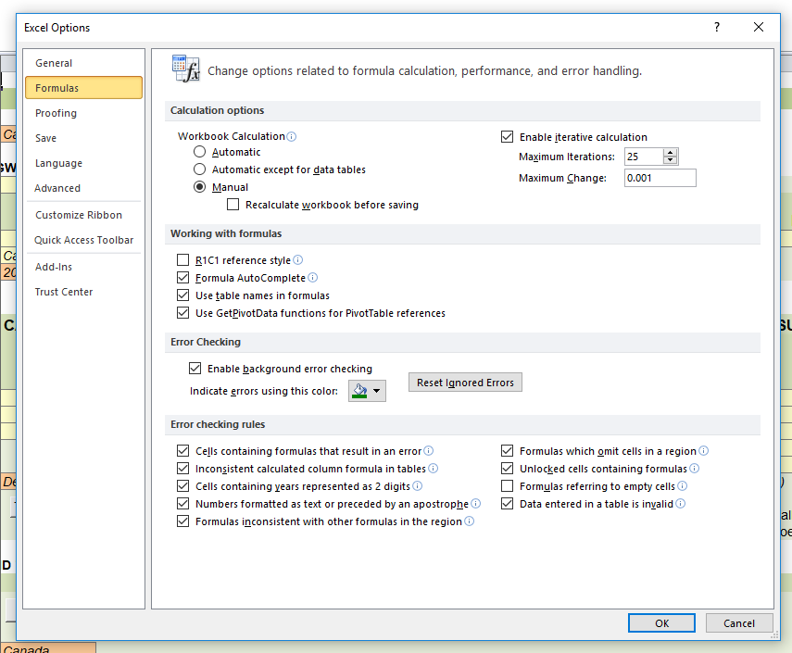
Task: Enable R1C1 reference style
Action: point(182,260)
